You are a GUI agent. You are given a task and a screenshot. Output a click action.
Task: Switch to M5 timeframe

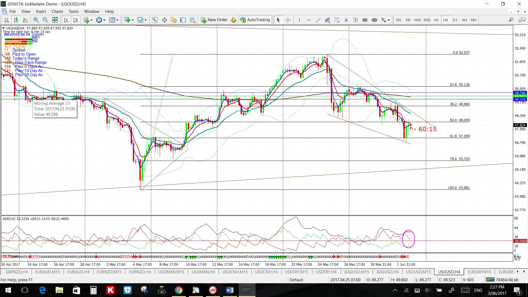click(x=408, y=20)
